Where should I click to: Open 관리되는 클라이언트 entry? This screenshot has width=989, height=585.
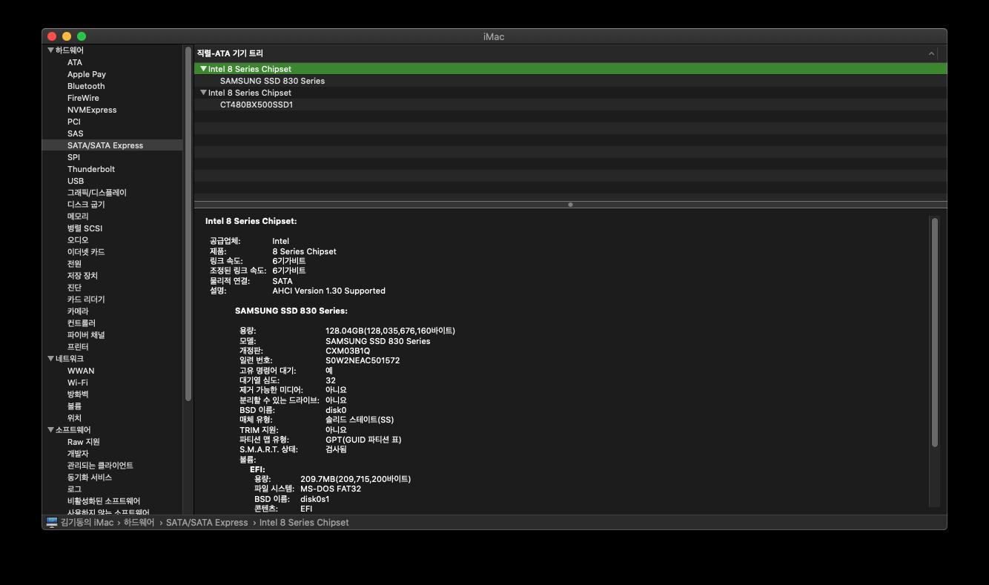point(100,466)
